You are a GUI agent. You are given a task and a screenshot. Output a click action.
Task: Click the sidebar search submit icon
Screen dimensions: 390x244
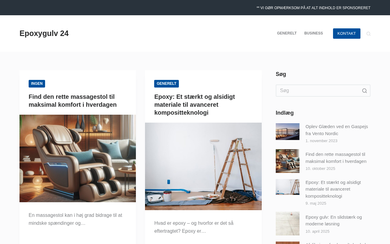[364, 91]
